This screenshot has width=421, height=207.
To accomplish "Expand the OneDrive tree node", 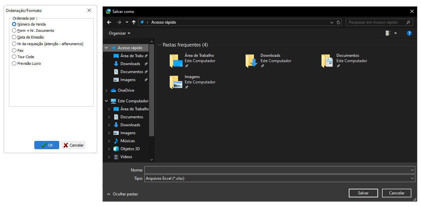I will (106, 90).
